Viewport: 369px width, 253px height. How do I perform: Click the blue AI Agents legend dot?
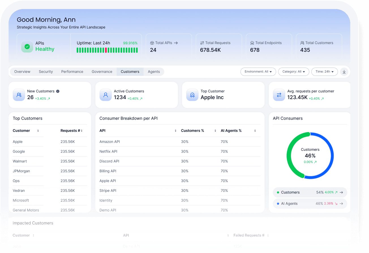[x=278, y=204]
